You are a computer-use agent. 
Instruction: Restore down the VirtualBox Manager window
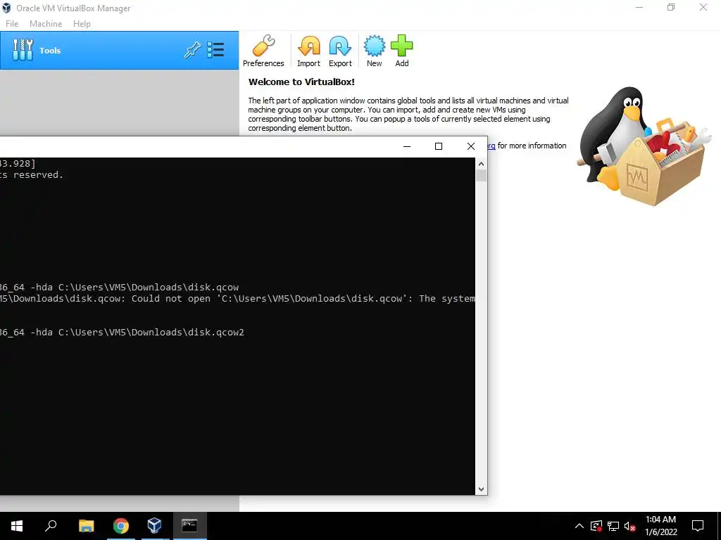coord(671,7)
